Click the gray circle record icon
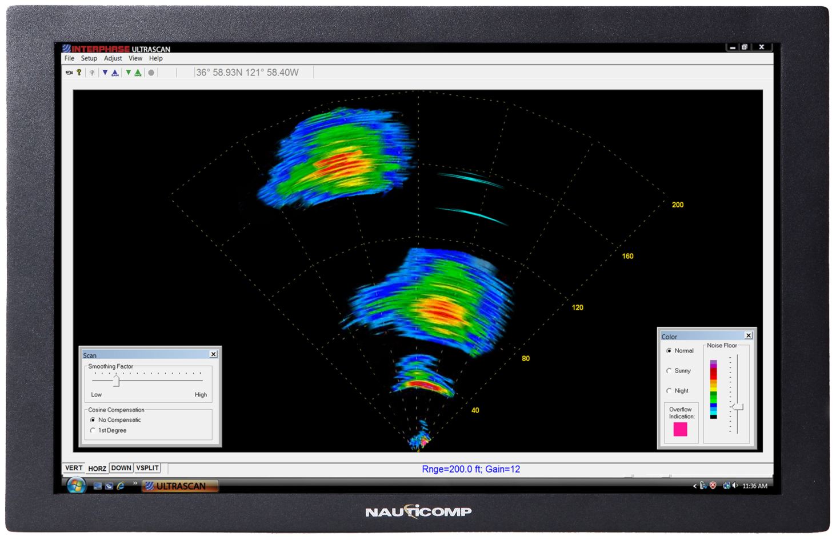The image size is (836, 540). (x=151, y=73)
